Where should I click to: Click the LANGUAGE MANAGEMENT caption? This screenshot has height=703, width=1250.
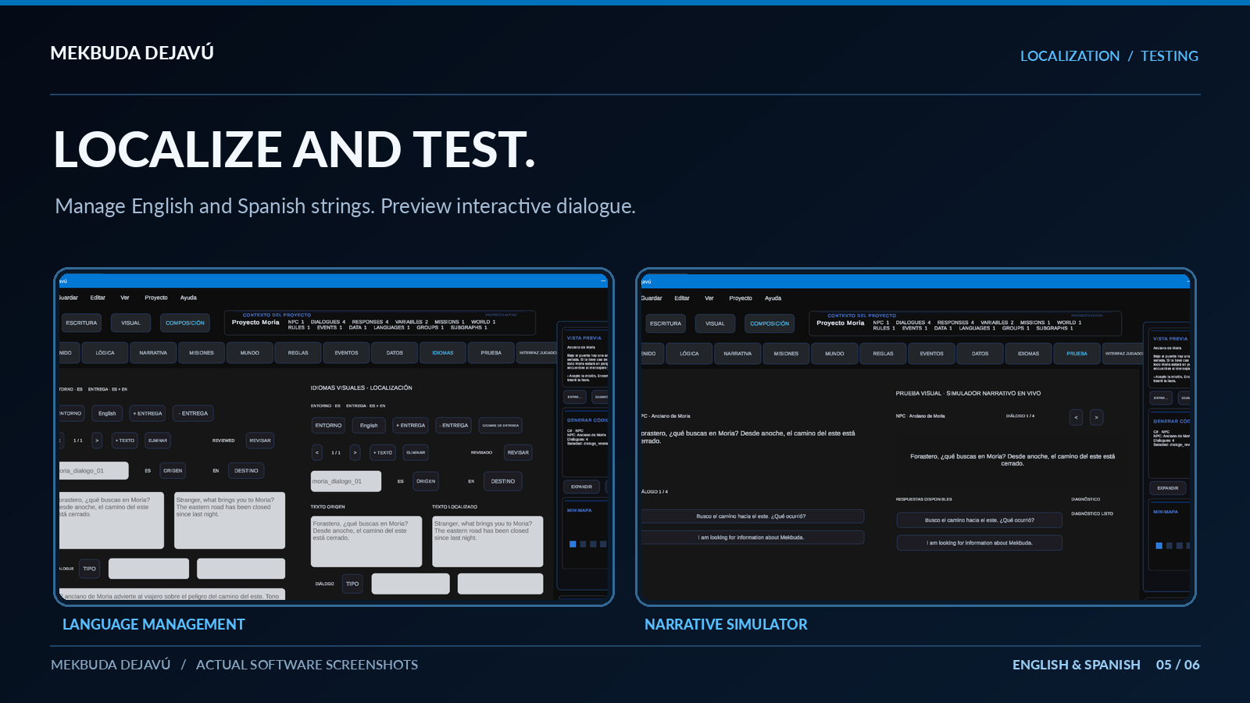coord(154,624)
